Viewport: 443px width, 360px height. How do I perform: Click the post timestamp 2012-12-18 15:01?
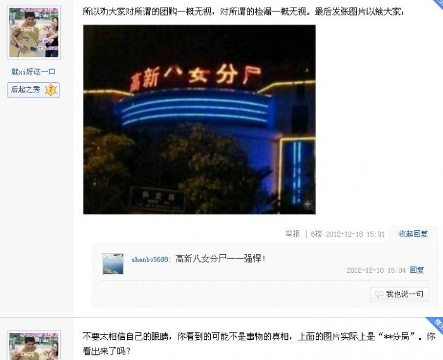point(355,234)
